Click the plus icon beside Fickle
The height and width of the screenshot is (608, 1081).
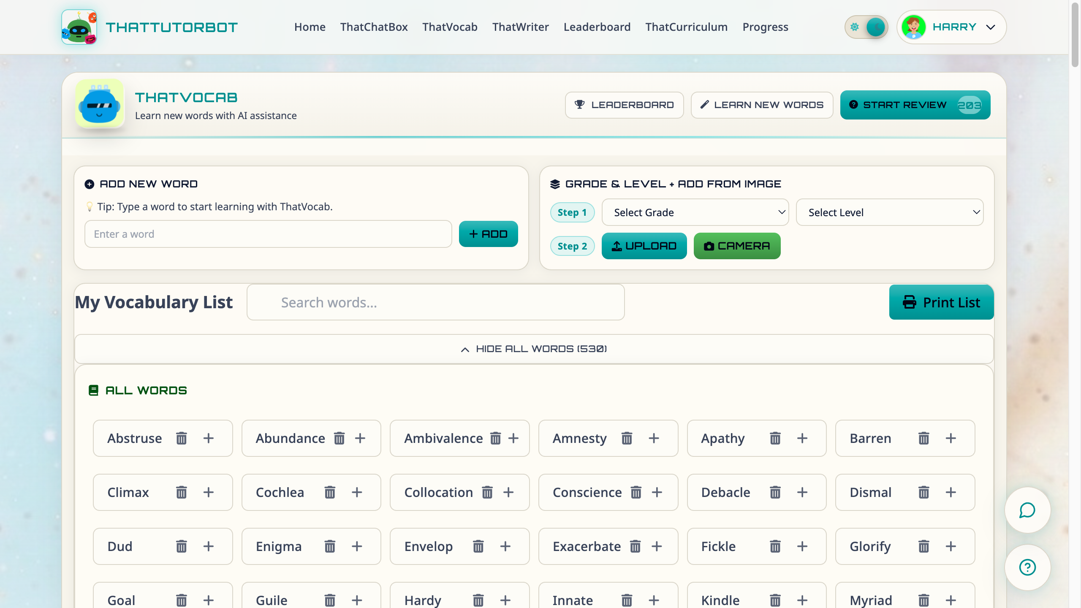[x=802, y=546]
